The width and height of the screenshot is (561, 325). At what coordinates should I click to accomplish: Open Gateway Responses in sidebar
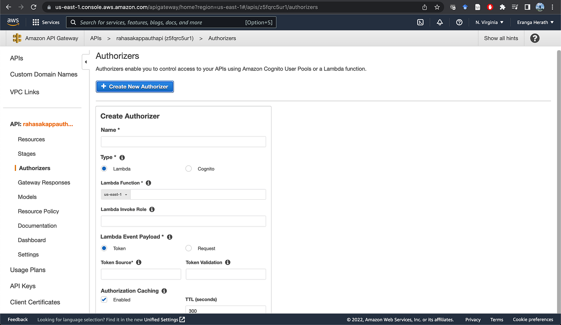click(44, 183)
